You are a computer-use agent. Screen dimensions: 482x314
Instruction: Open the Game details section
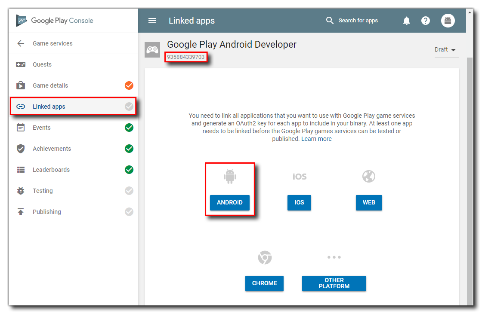[73, 85]
